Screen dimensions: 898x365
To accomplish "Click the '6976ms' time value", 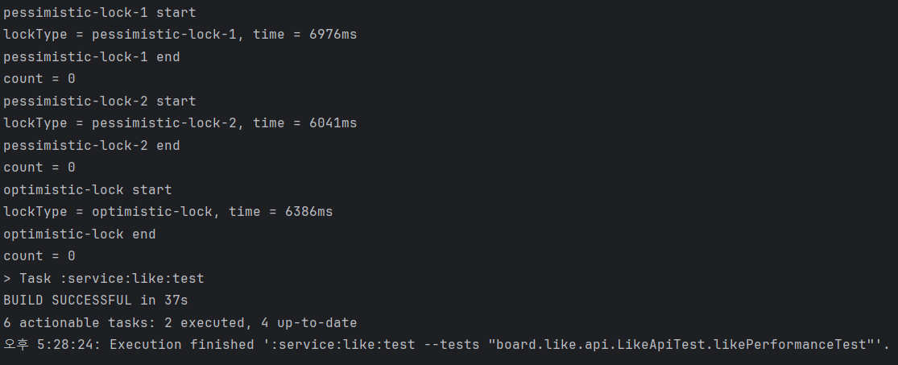I will 333,35.
